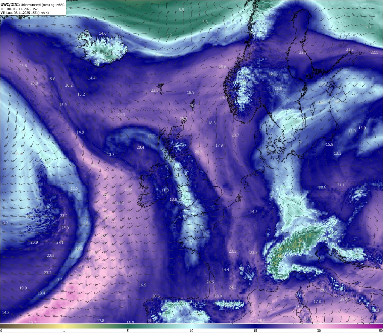The width and height of the screenshot is (383, 333).
Task: Click the IT: Fim. 06. 11. 2025 15Z line
Action: click(19, 9)
